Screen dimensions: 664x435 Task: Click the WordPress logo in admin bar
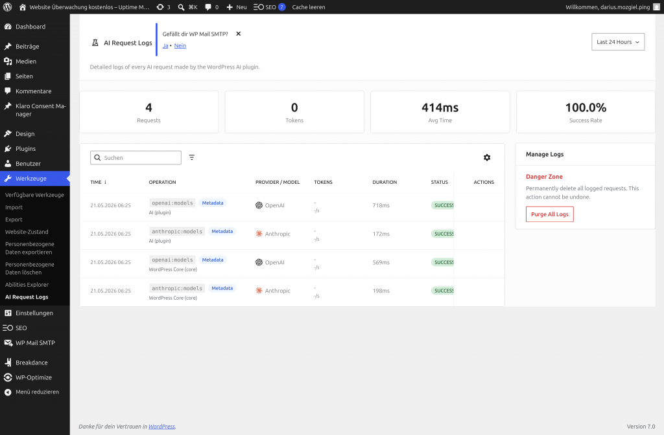tap(8, 6)
